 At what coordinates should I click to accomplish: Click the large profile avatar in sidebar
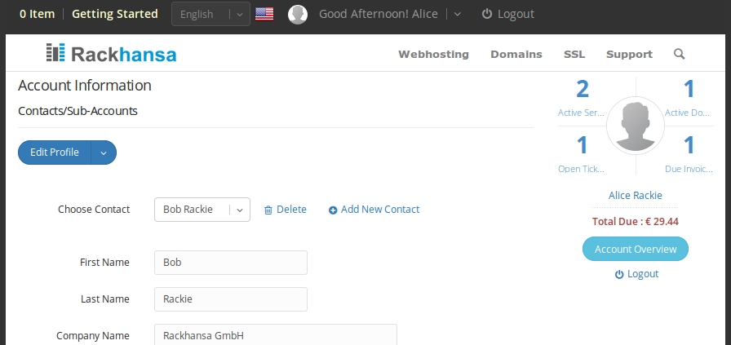636,126
